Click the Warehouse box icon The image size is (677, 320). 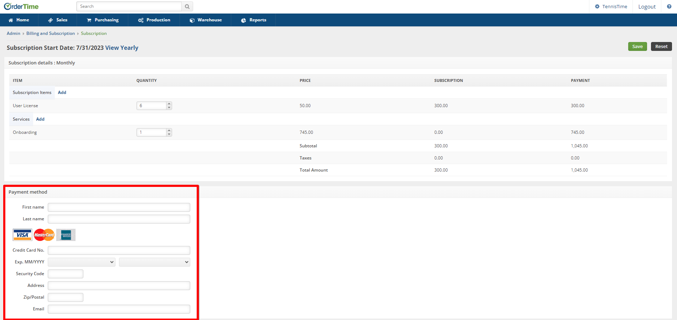click(192, 20)
